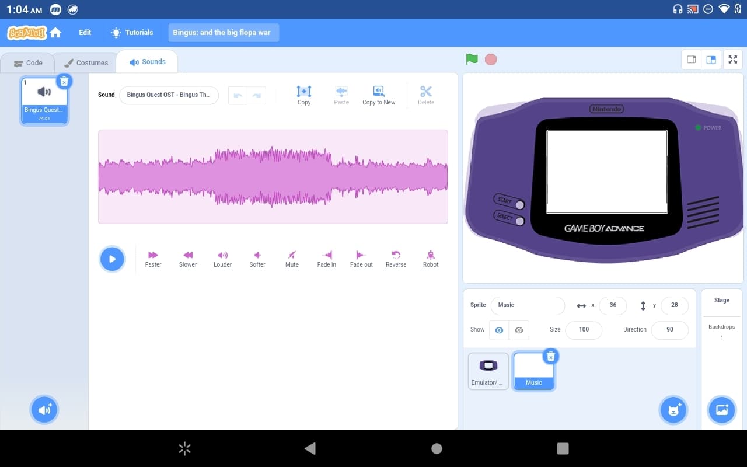The width and height of the screenshot is (747, 467).
Task: Click the Fade out effect icon
Action: pyautogui.click(x=361, y=255)
